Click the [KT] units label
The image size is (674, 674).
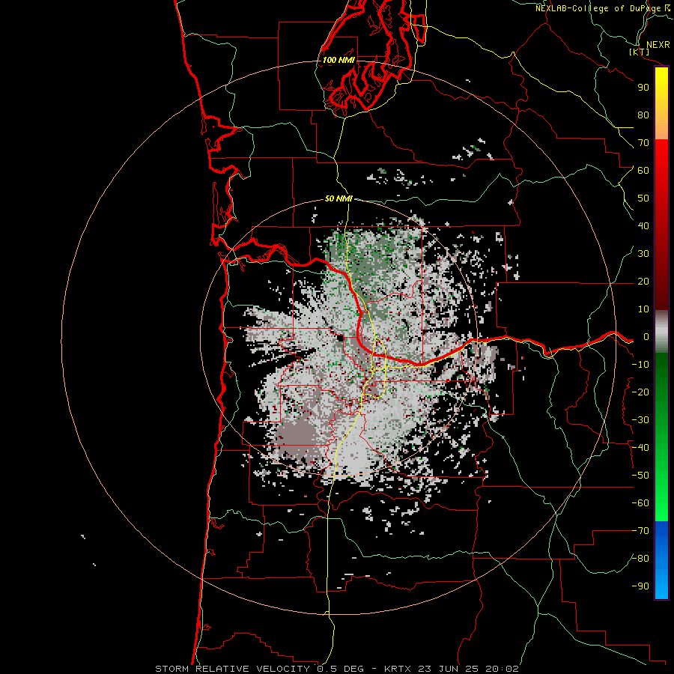[x=640, y=52]
